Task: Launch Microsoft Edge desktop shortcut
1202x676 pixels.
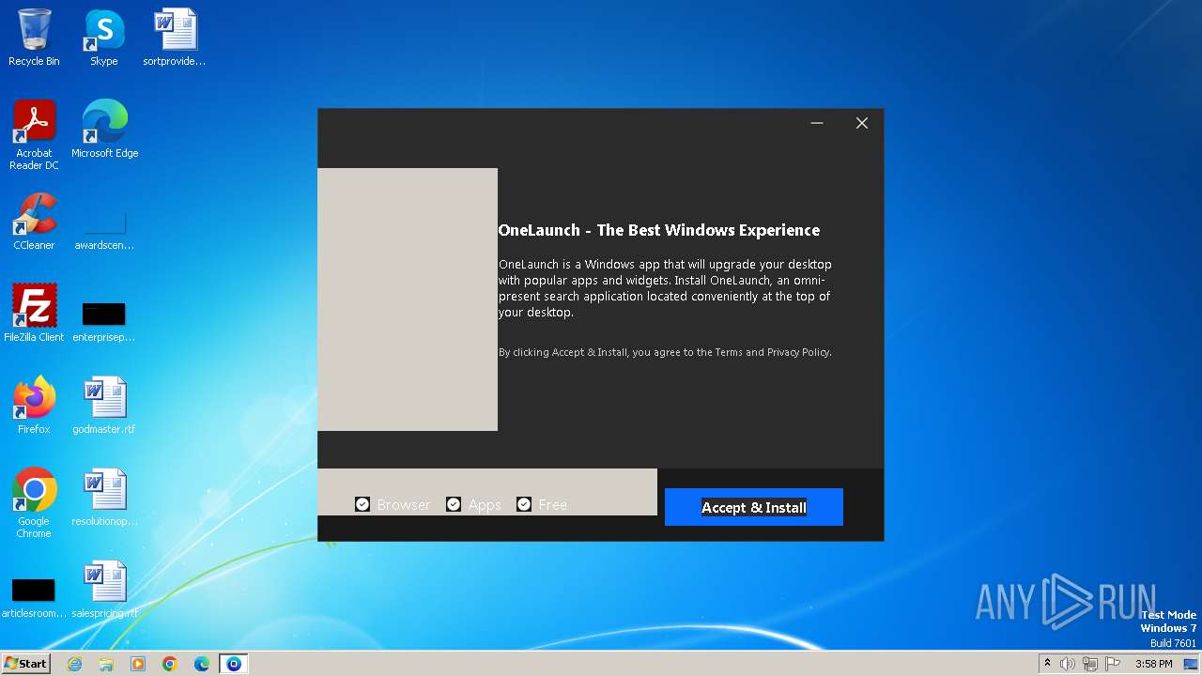Action: click(x=104, y=130)
